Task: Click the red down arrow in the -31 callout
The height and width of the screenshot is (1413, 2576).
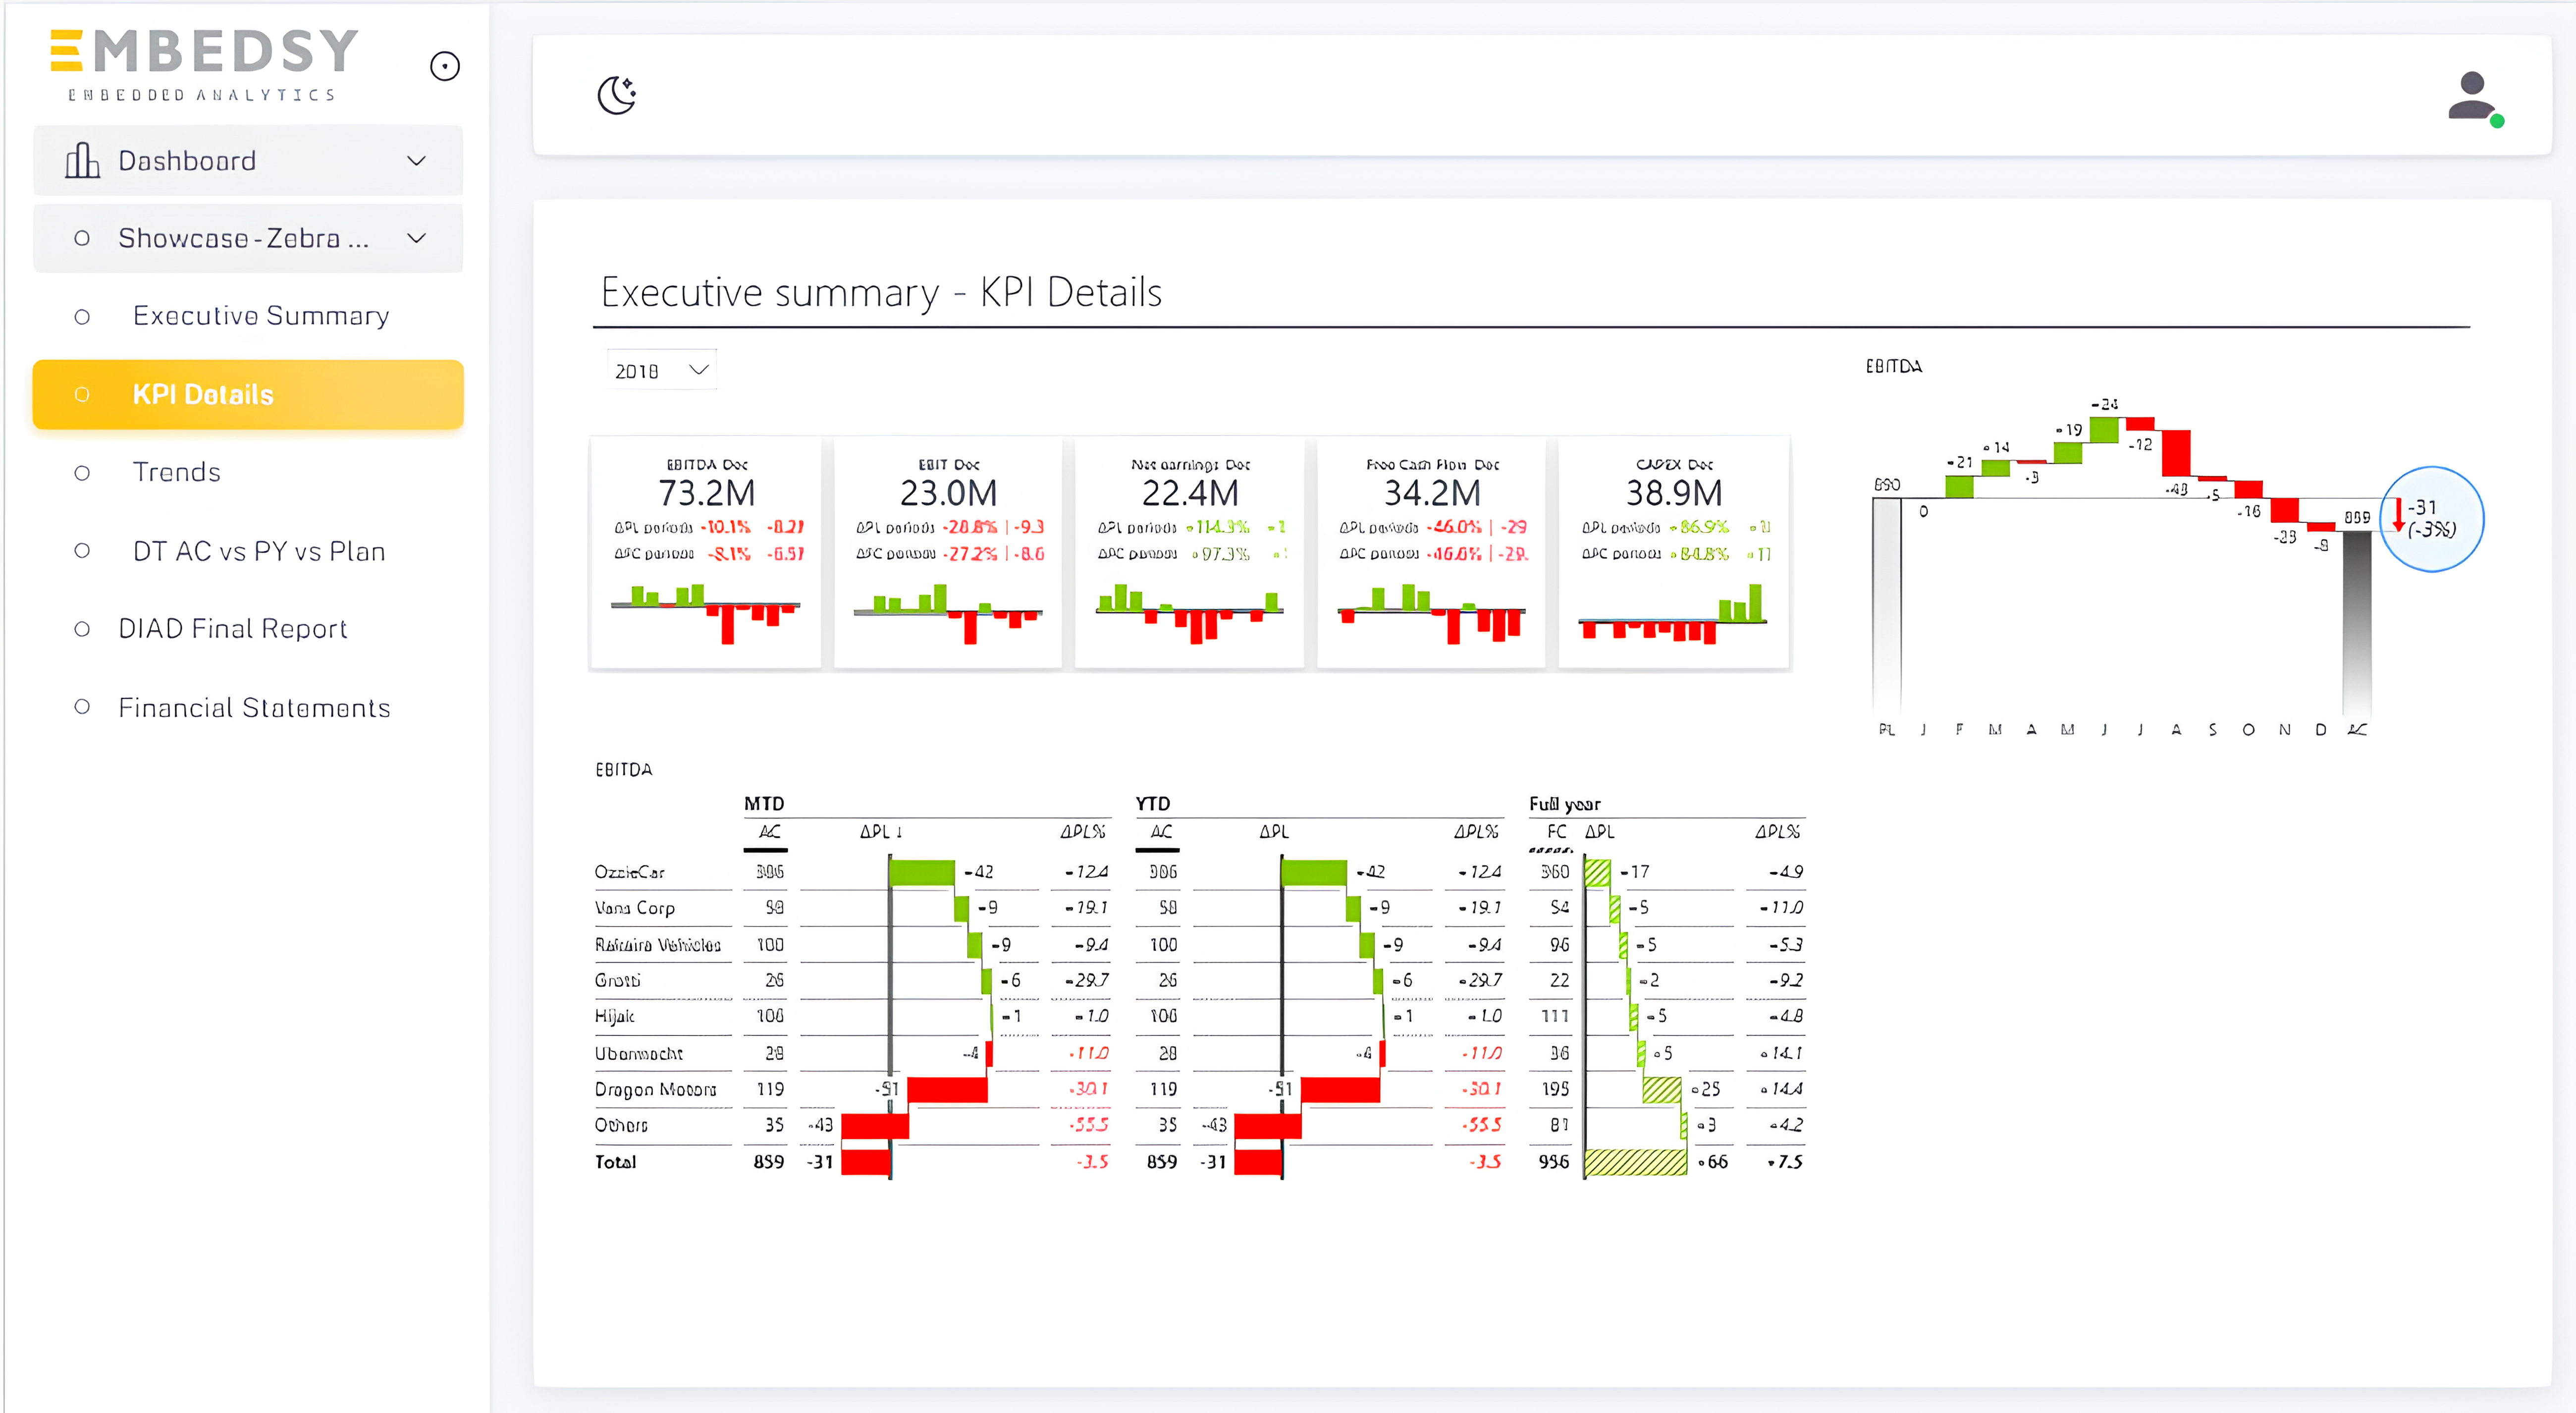Action: click(2398, 515)
